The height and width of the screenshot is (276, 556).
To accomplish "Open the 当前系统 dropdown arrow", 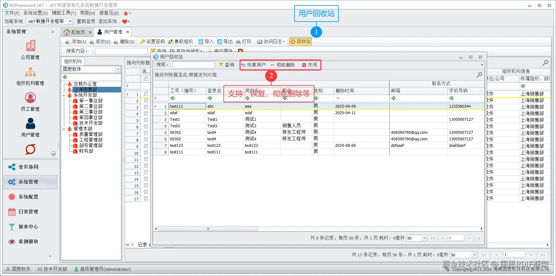I will (x=70, y=21).
